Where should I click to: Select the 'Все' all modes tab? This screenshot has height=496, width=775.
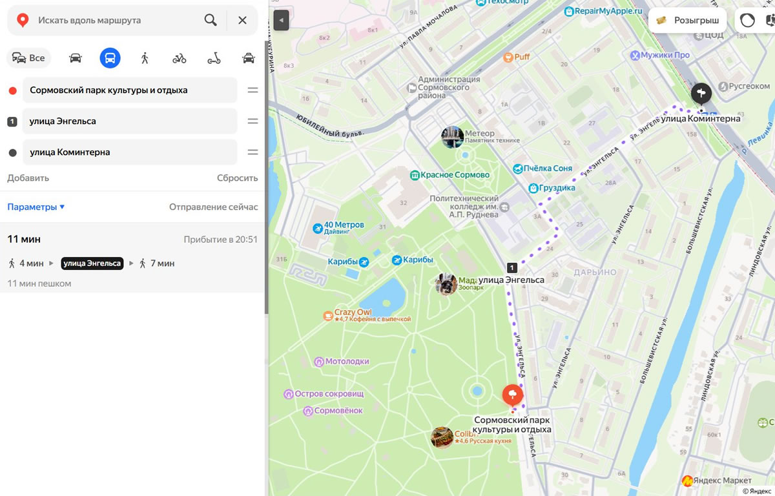coord(29,58)
